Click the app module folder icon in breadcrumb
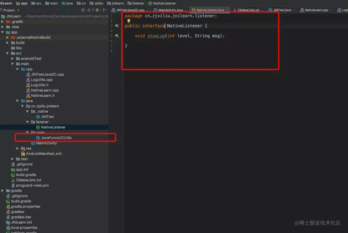This screenshot has width=348, height=233. click(x=18, y=3)
